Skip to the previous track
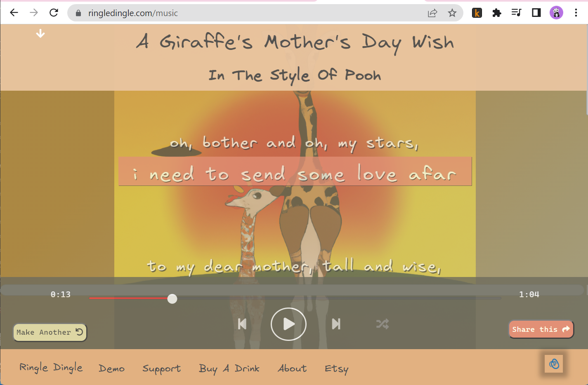 (x=242, y=324)
